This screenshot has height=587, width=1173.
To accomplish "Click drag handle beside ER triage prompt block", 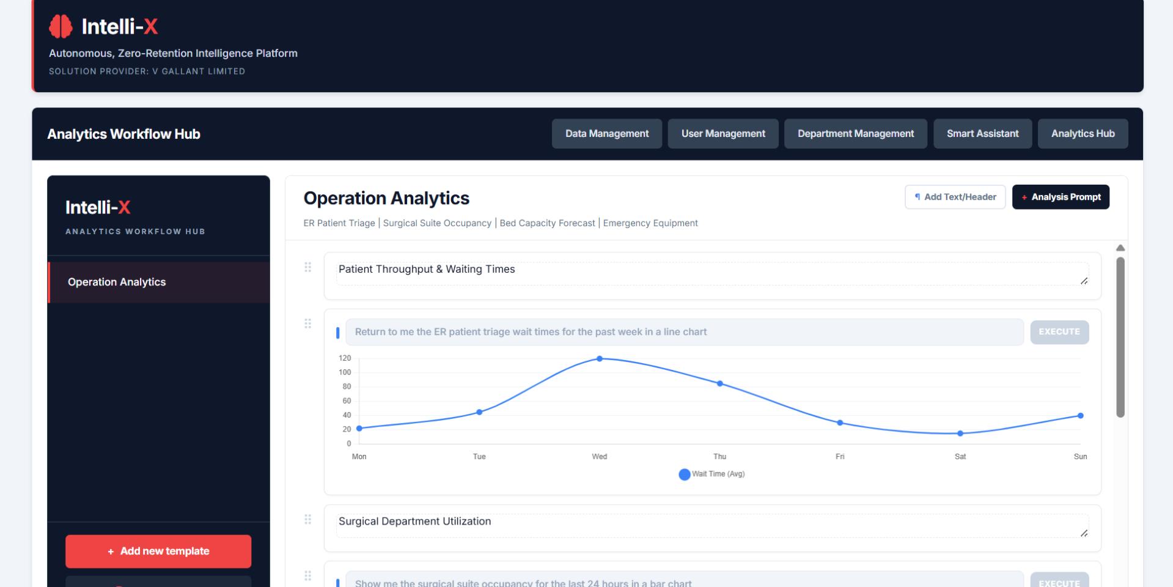I will point(308,323).
